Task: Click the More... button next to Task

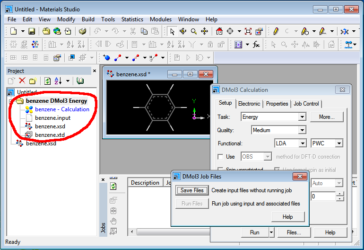Action: (x=327, y=117)
